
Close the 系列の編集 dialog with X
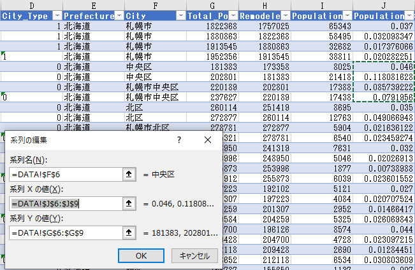coord(207,139)
